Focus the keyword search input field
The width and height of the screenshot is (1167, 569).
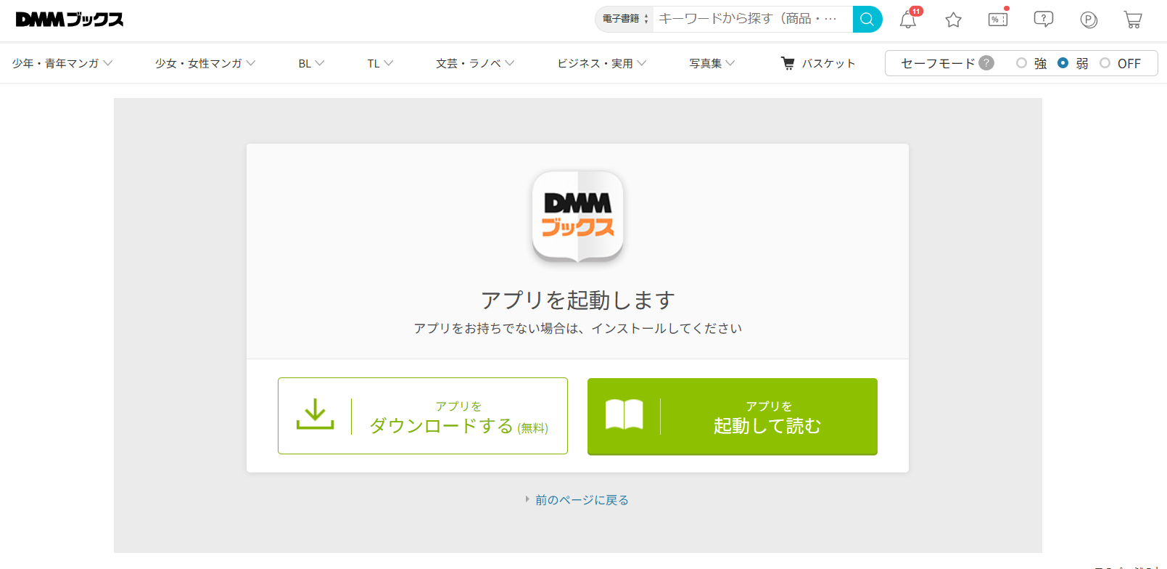[753, 19]
